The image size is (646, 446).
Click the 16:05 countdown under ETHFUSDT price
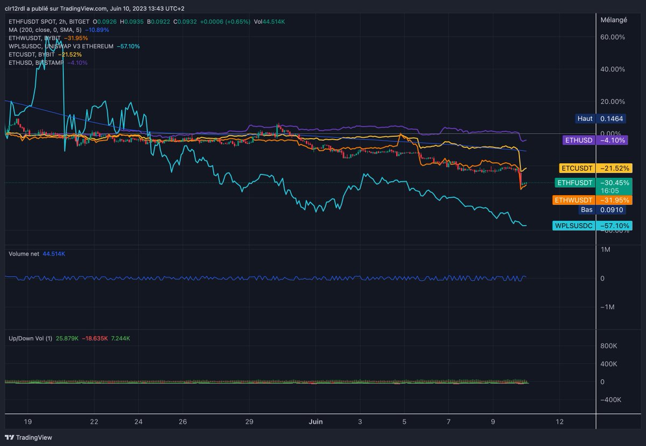coord(609,191)
